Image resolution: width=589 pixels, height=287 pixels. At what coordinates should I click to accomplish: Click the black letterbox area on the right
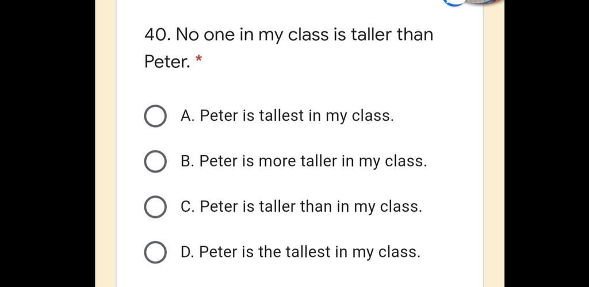point(546,144)
